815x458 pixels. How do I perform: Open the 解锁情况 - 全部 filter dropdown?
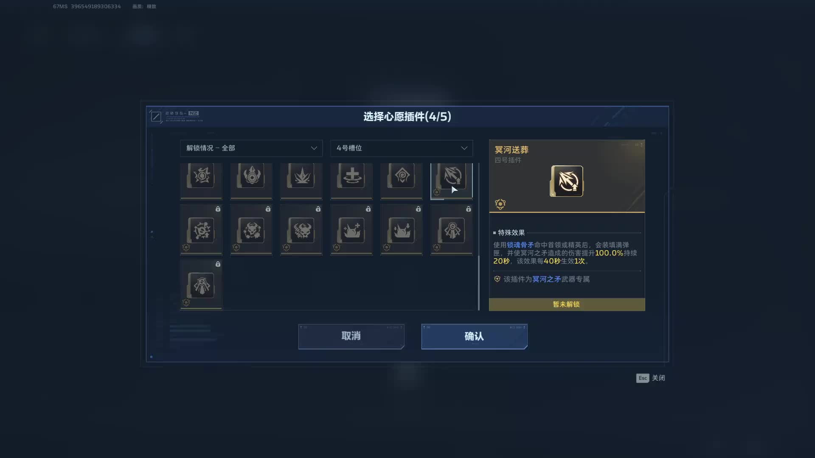pyautogui.click(x=251, y=148)
